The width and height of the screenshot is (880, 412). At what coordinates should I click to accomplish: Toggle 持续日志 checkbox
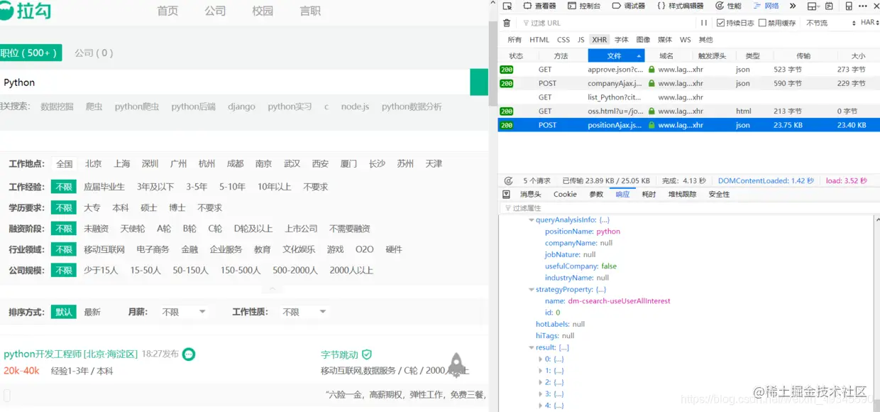coord(721,23)
